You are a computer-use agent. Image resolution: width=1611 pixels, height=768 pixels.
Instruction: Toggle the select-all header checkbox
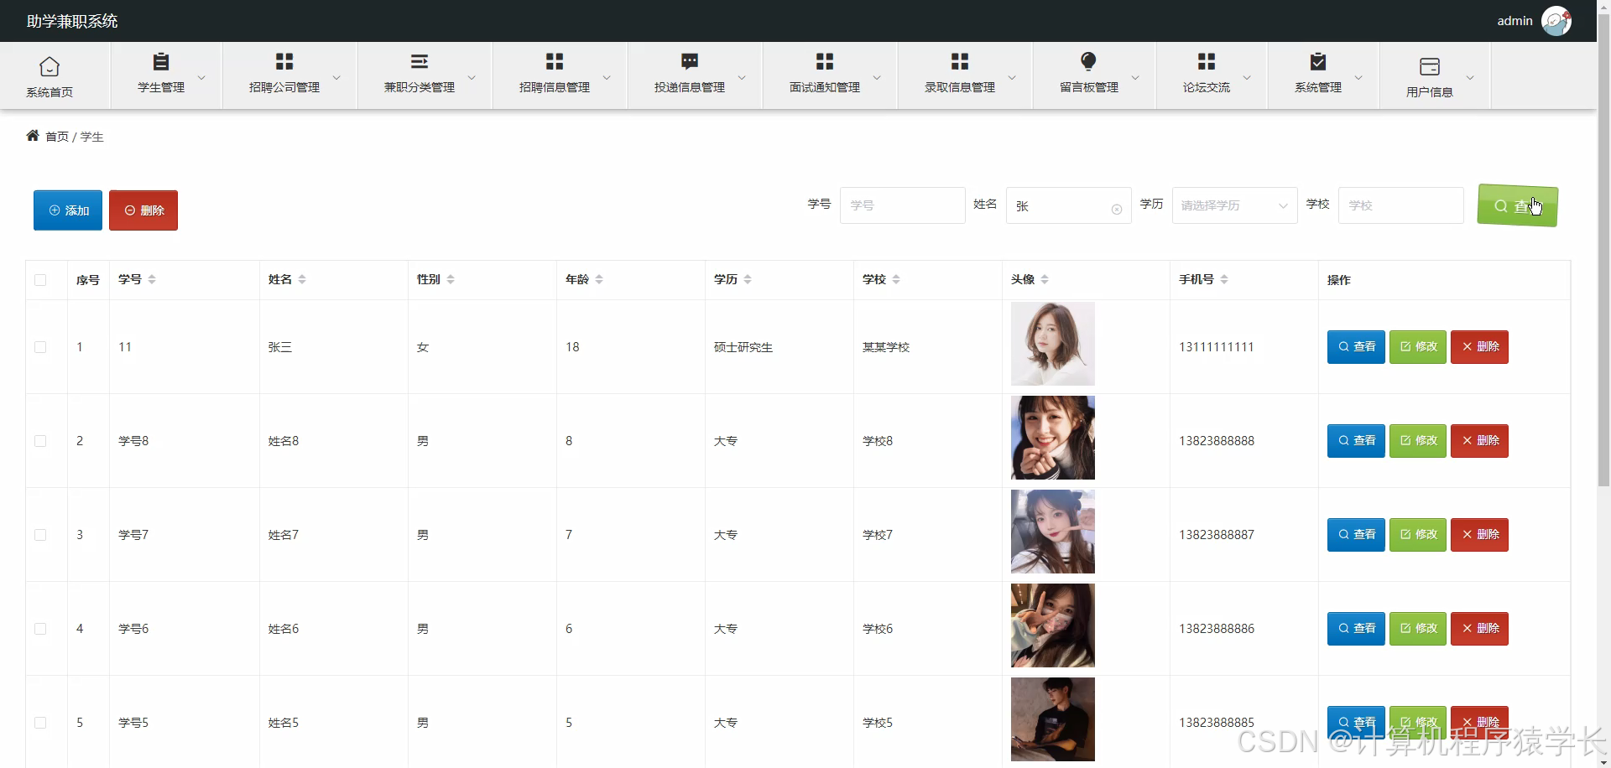pos(40,280)
